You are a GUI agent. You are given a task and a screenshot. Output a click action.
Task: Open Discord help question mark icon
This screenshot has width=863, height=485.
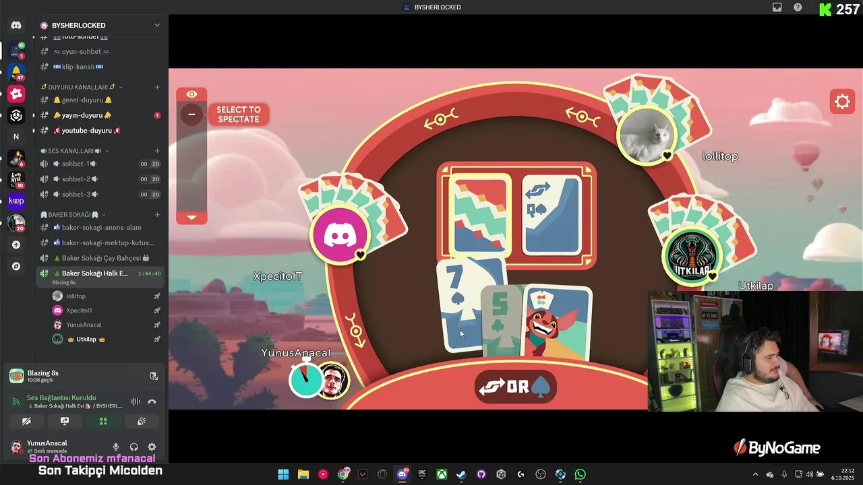[798, 7]
